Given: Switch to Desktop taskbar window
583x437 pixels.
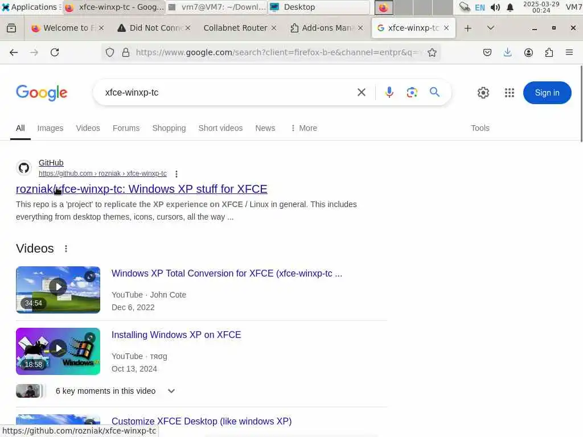Looking at the screenshot, I should pyautogui.click(x=319, y=7).
